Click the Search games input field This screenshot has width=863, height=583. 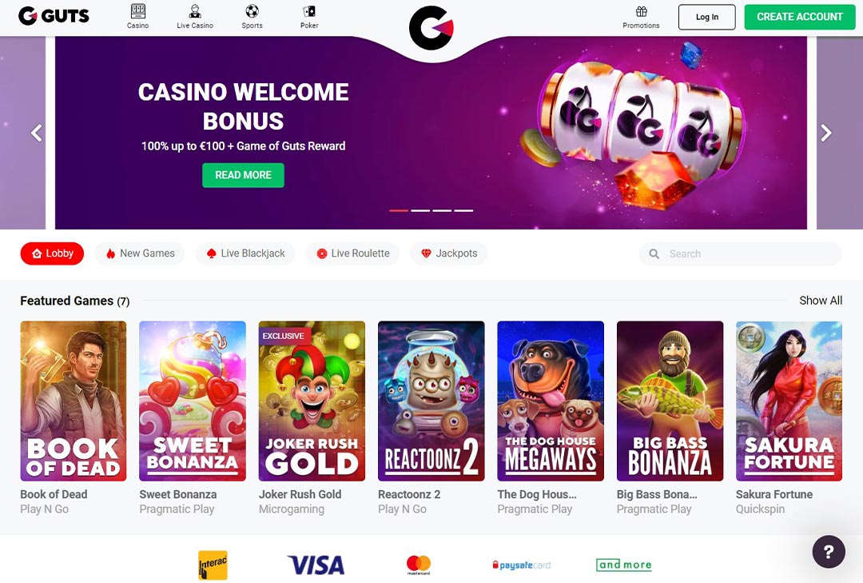(741, 254)
